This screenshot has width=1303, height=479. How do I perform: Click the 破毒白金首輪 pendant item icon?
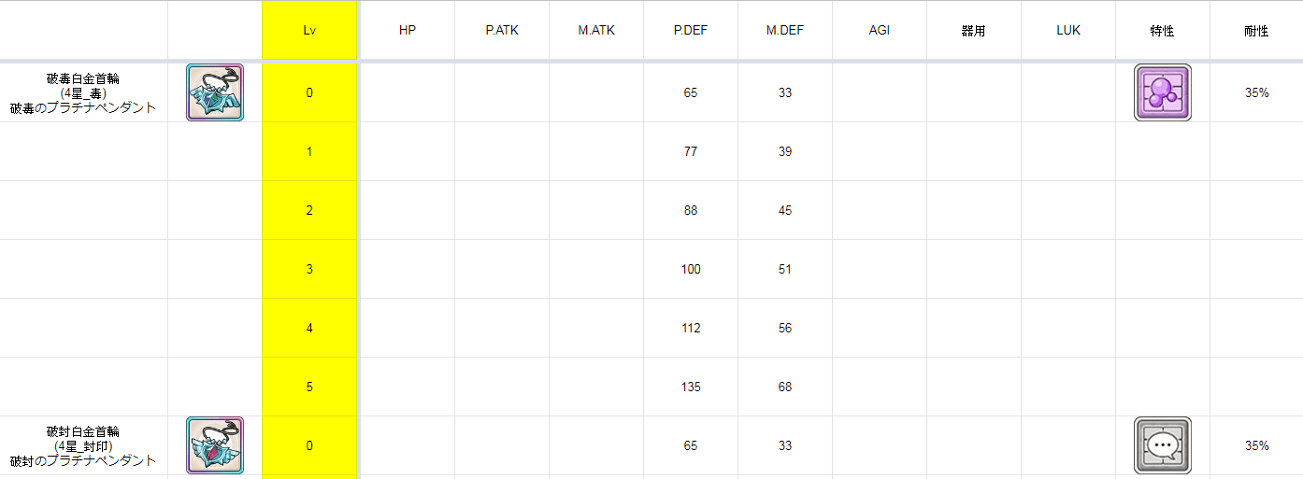(215, 92)
